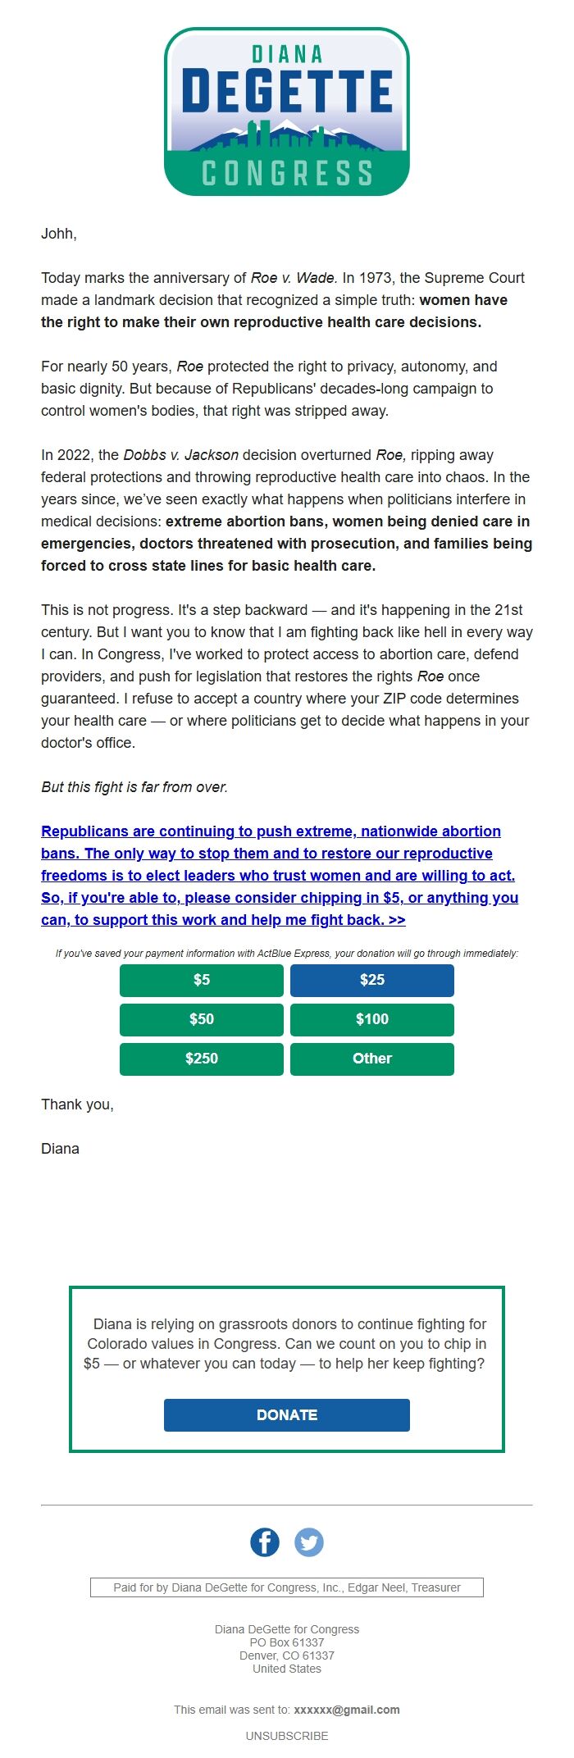Click the ActBlue Express payment notice text

[286, 954]
